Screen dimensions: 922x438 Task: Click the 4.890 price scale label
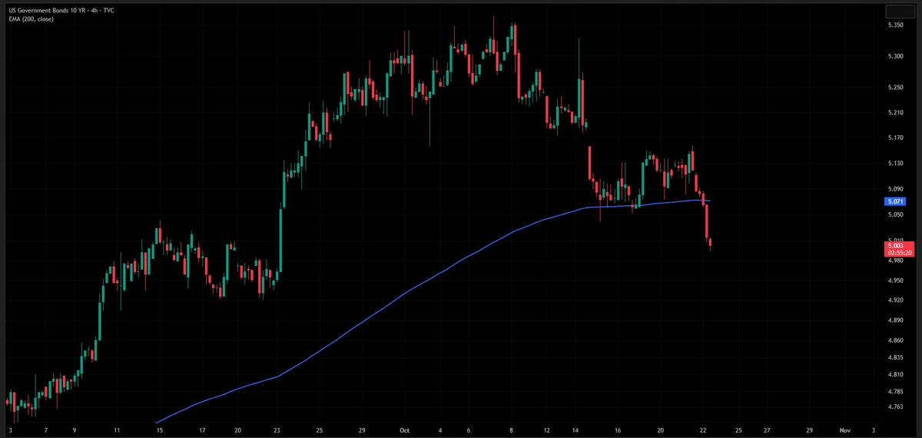[895, 320]
